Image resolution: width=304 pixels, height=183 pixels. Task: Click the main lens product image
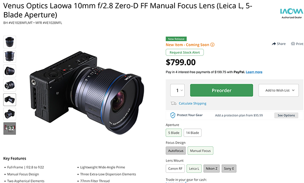tap(87, 87)
